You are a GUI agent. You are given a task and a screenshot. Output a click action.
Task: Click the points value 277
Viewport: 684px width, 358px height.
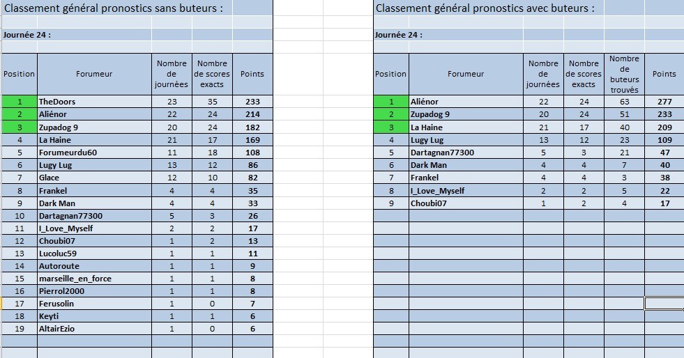pos(664,102)
